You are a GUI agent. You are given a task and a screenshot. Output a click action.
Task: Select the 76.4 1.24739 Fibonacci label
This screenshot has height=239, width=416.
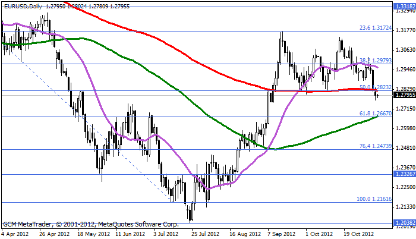[376, 146]
